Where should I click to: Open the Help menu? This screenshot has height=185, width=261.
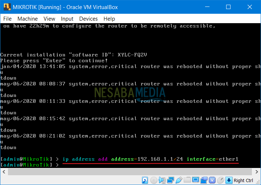(109, 19)
